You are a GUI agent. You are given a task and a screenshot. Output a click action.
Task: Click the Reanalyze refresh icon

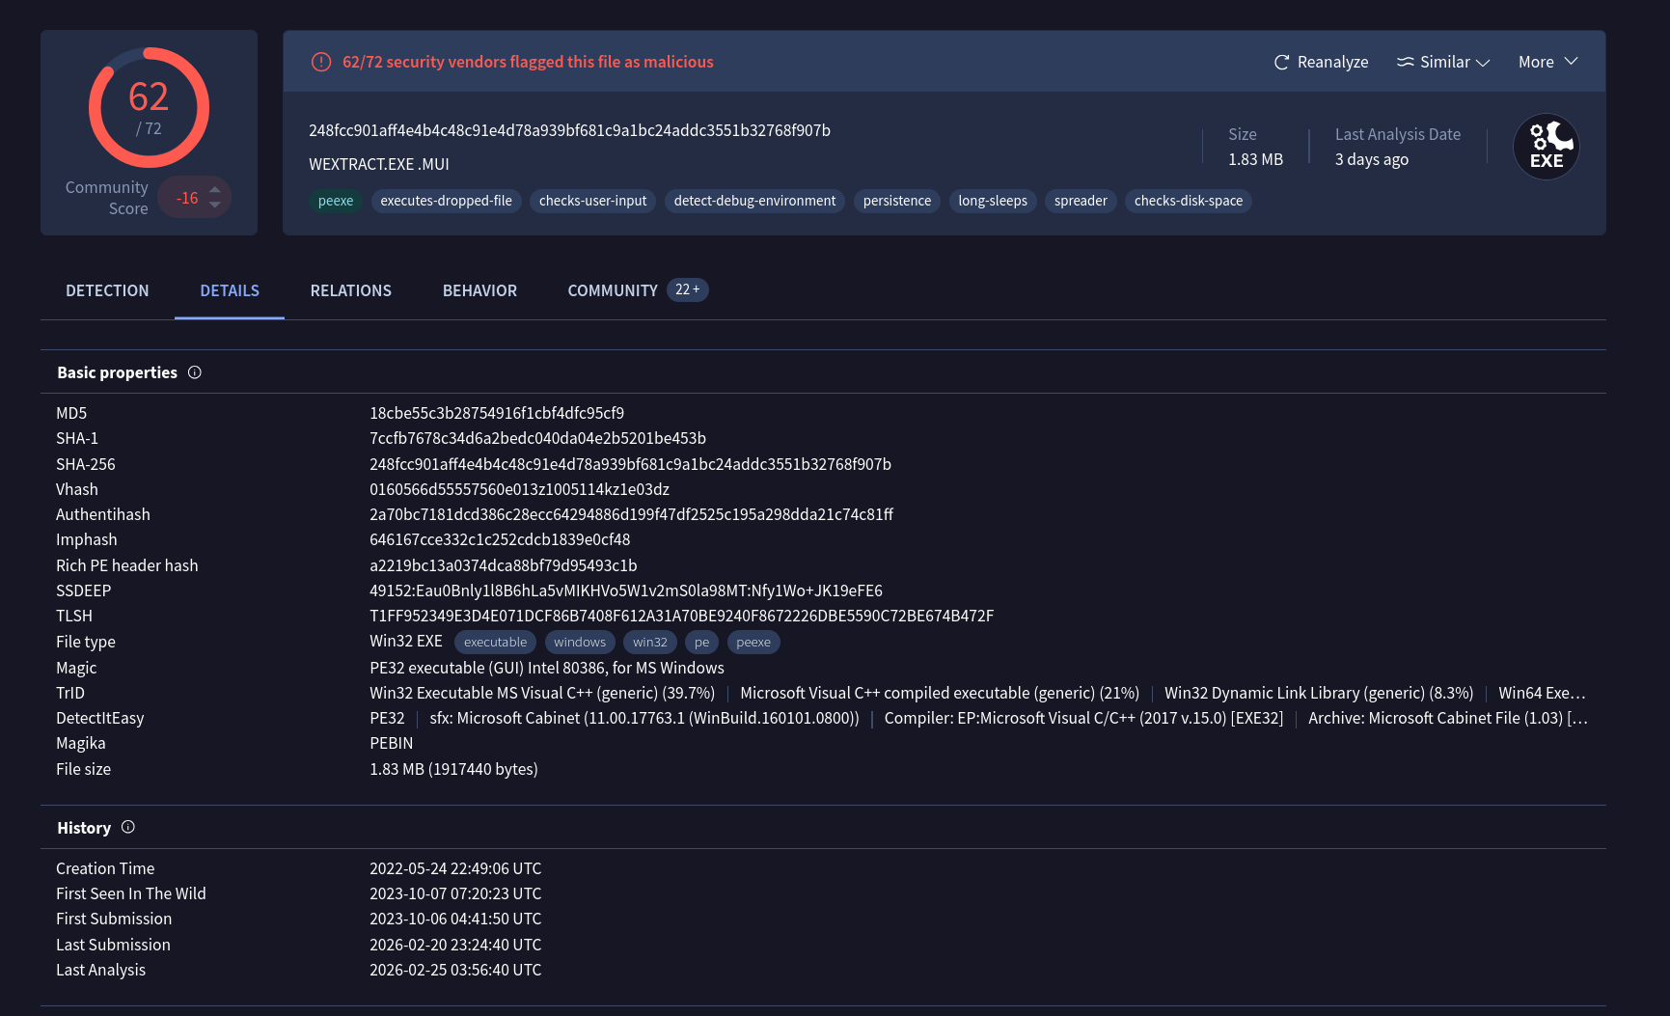1281,62
